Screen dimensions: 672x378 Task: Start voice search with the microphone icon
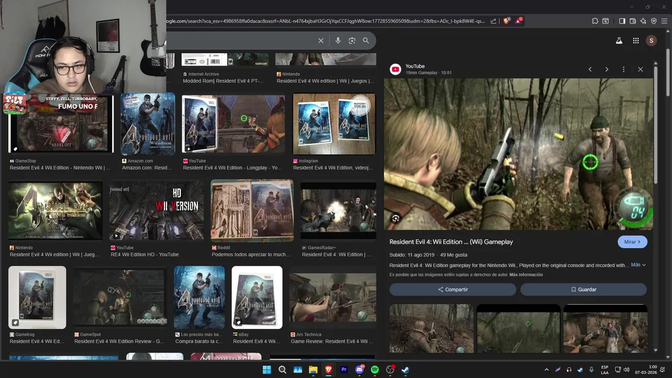(x=338, y=40)
